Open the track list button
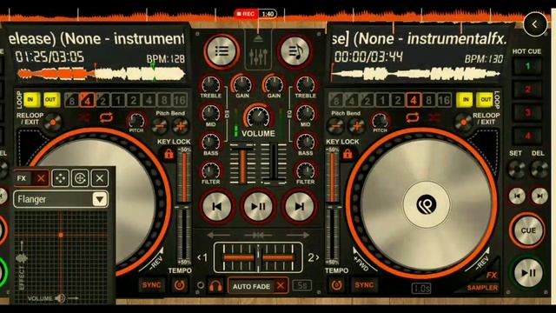 (222, 52)
